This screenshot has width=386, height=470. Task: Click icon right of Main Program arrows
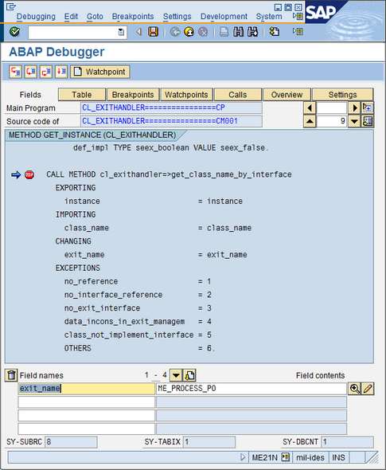click(x=368, y=108)
